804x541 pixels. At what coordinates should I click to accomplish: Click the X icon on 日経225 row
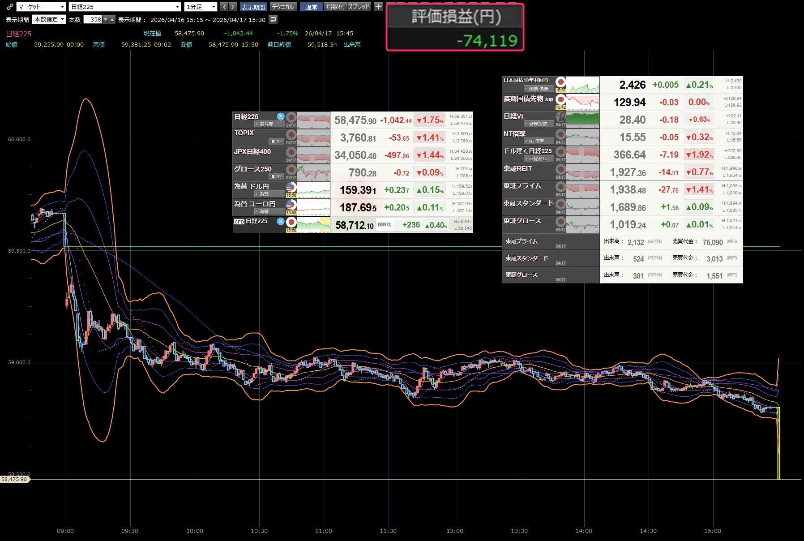281,116
